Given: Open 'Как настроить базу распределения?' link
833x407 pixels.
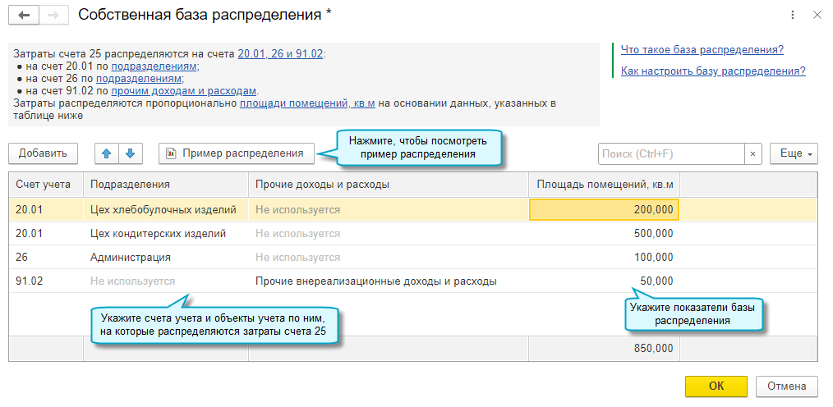Looking at the screenshot, I should tap(712, 71).
